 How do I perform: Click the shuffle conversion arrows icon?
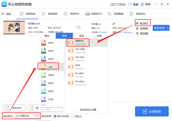coord(78,27)
